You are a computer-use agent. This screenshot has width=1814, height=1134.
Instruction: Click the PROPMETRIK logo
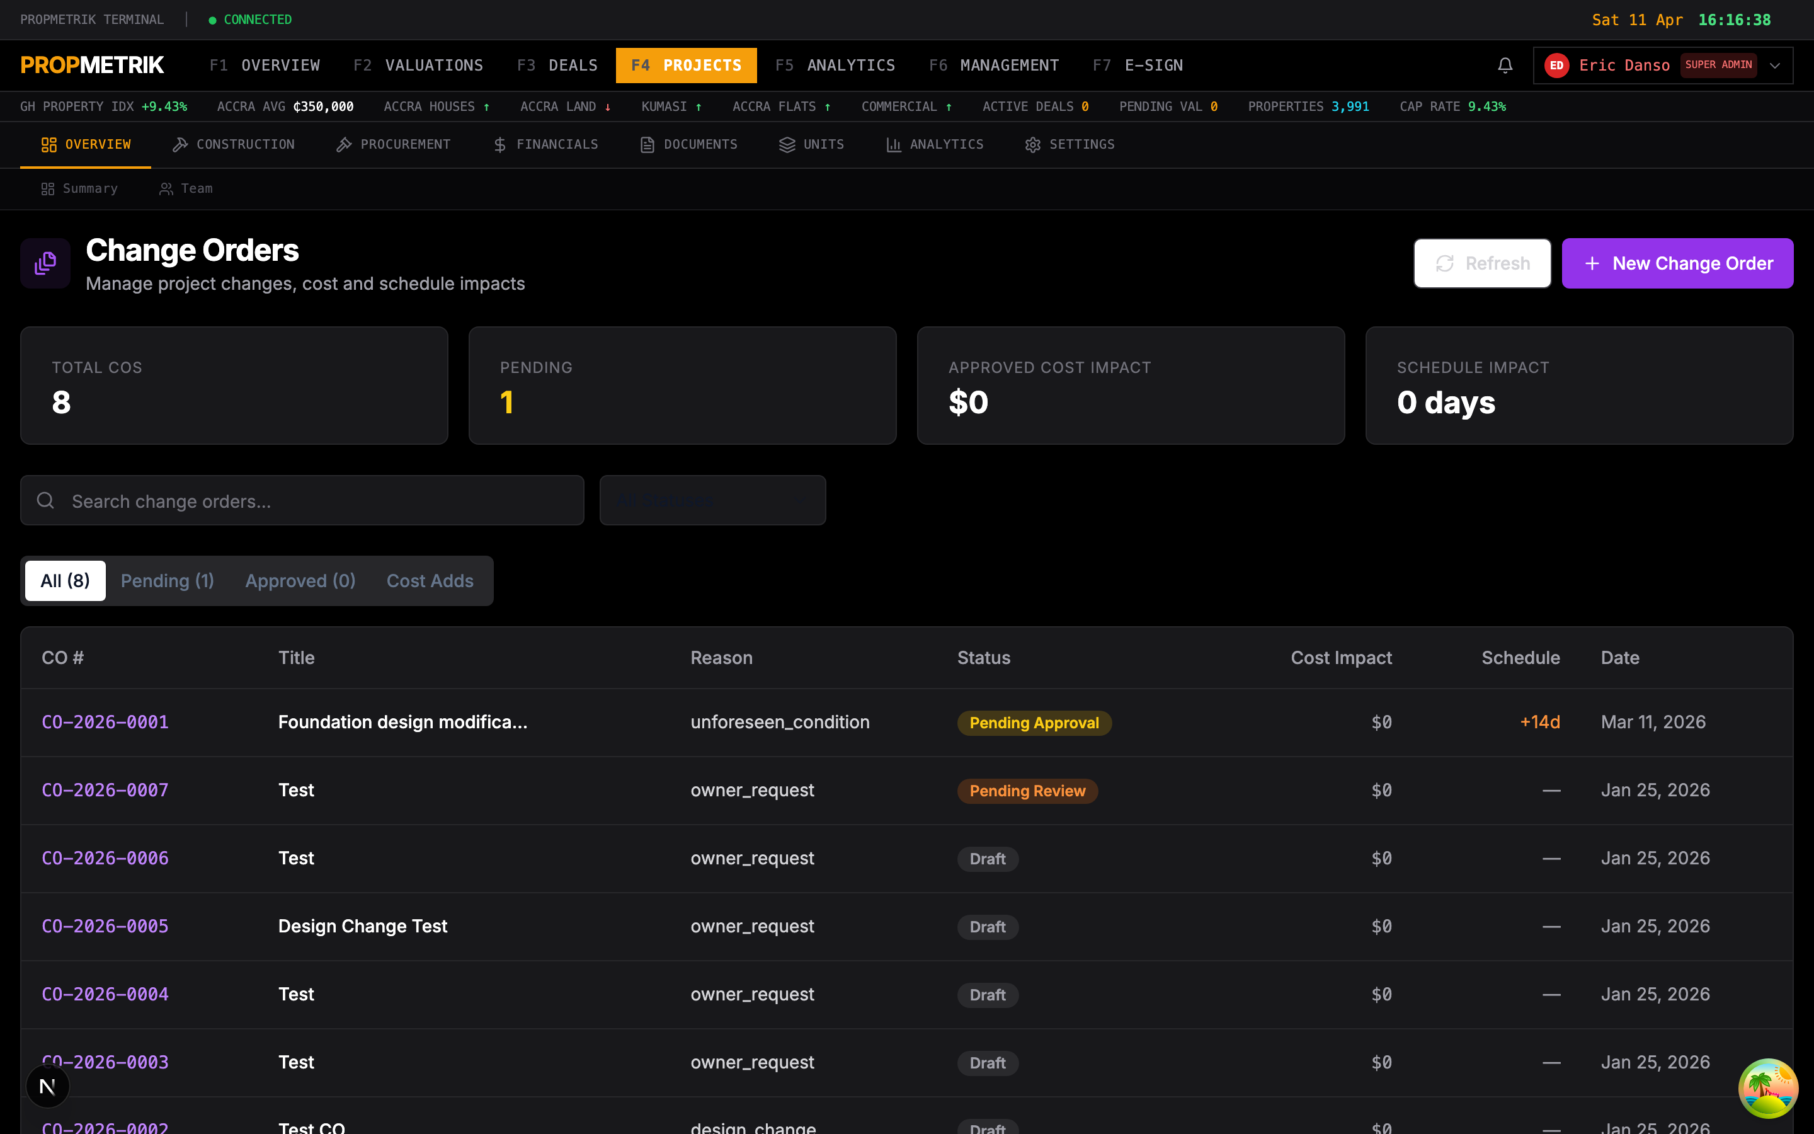(92, 66)
